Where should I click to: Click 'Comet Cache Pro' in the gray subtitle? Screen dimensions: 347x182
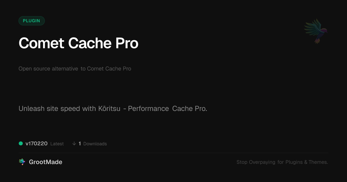tap(109, 69)
